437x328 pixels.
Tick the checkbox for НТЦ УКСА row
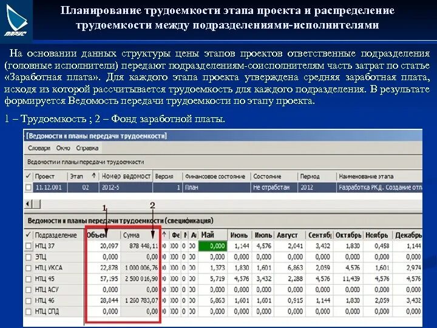(29, 268)
